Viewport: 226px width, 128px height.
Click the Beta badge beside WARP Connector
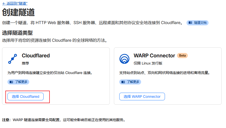point(182,56)
